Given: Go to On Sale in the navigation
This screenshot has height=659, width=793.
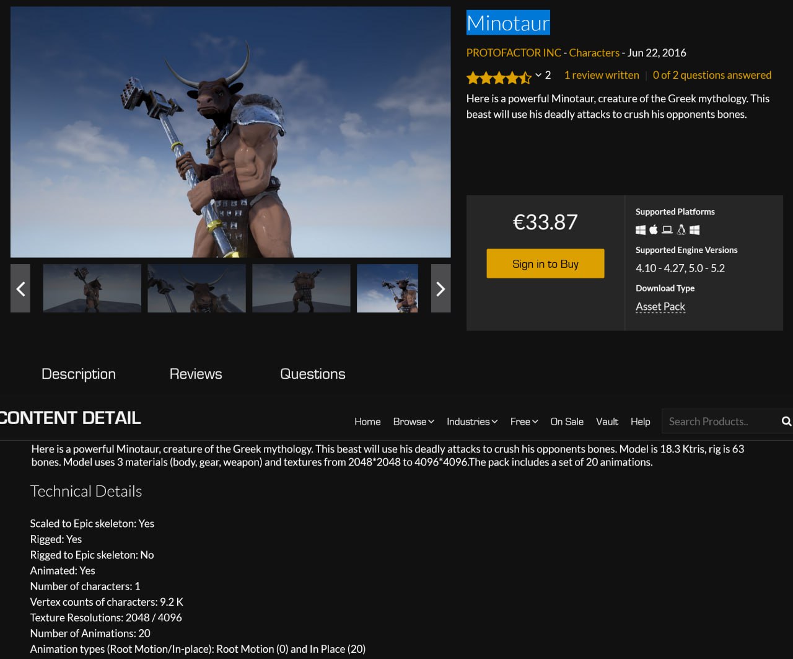Looking at the screenshot, I should pos(567,422).
